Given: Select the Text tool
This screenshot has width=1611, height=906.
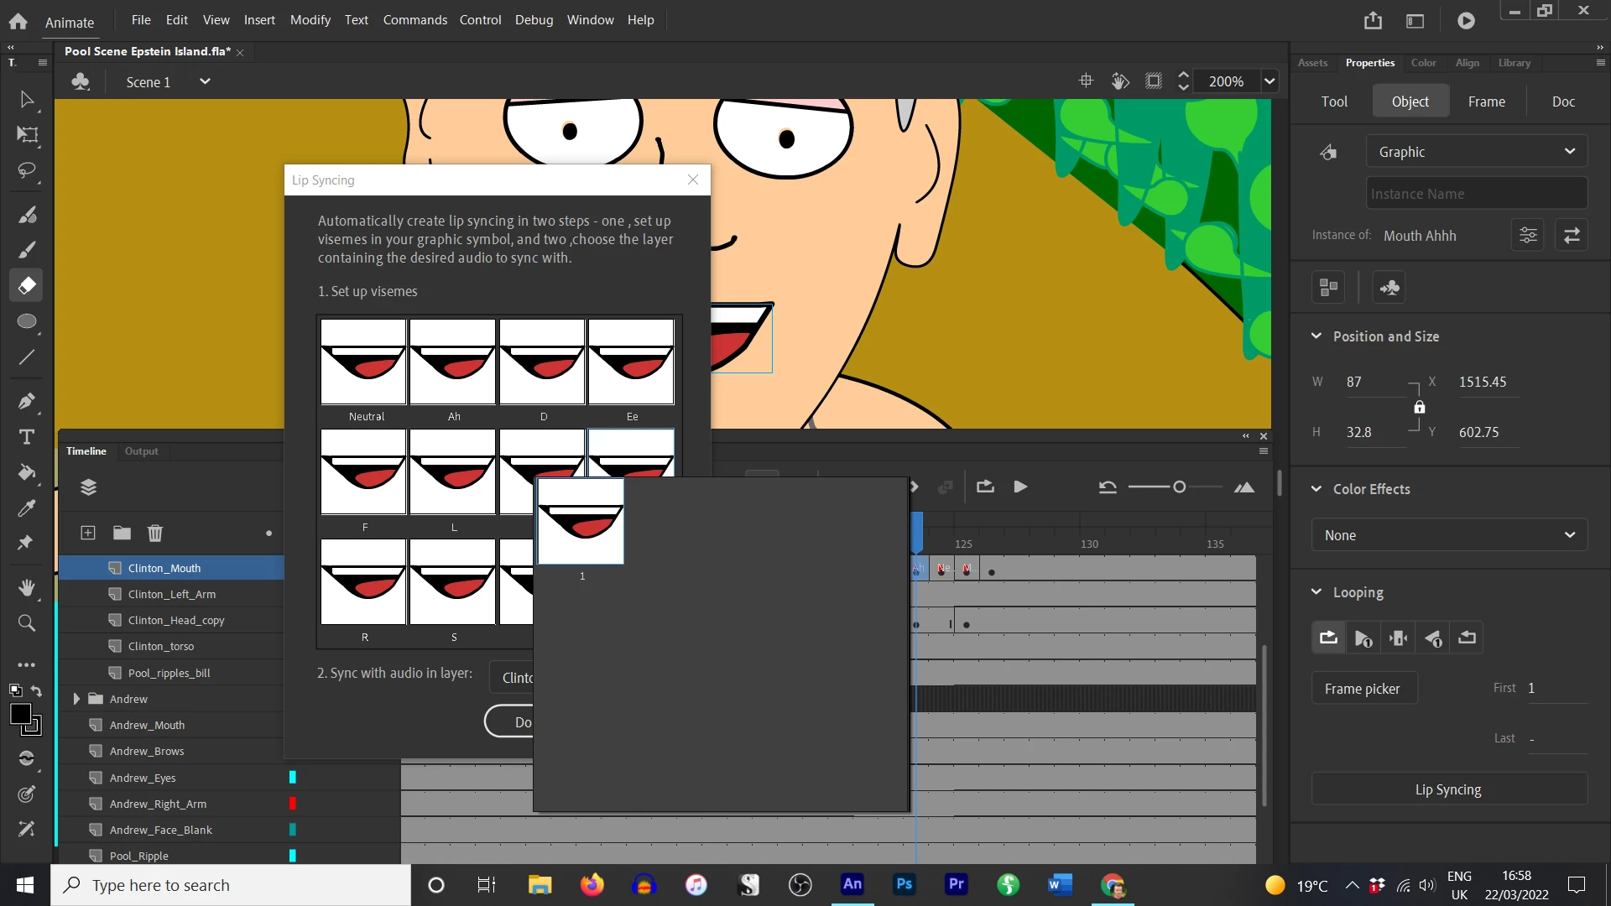Looking at the screenshot, I should [27, 437].
